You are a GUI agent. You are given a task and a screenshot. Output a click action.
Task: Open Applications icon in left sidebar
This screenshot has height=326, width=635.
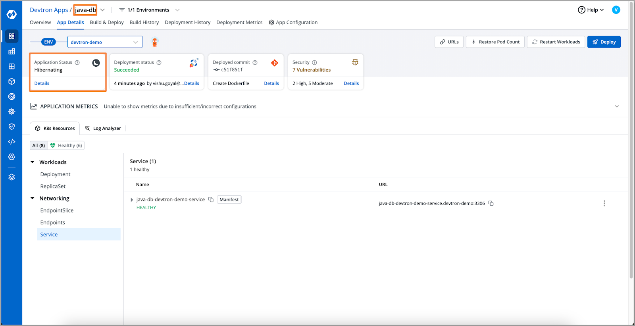point(12,36)
